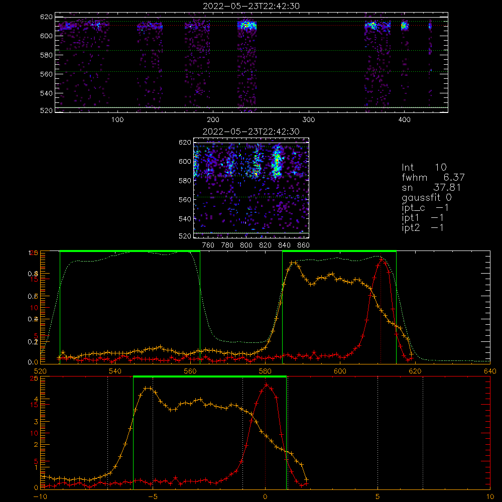Viewport: 502px width, 502px height.
Task: Click the left green bar atop profile plot
Action: pos(130,251)
